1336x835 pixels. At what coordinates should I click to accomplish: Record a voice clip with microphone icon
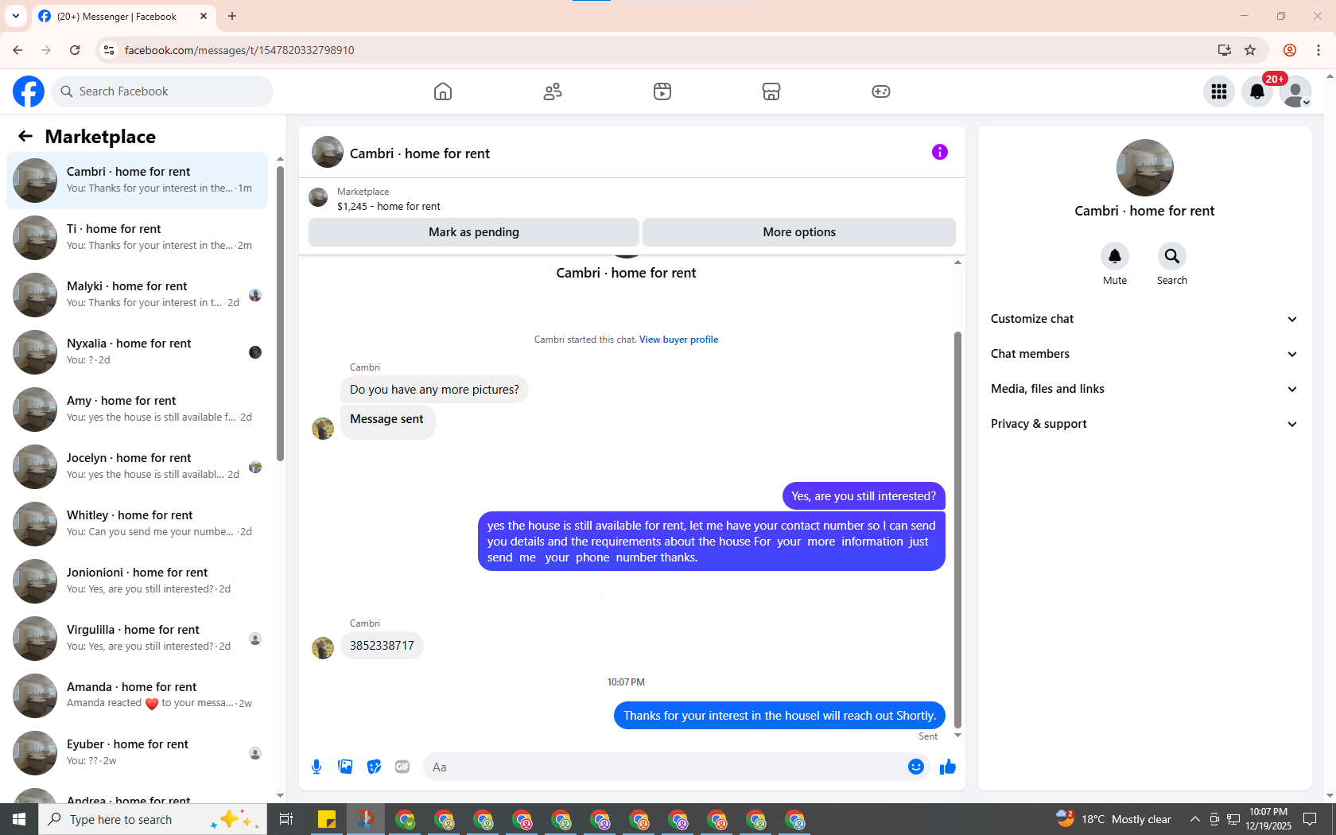317,767
